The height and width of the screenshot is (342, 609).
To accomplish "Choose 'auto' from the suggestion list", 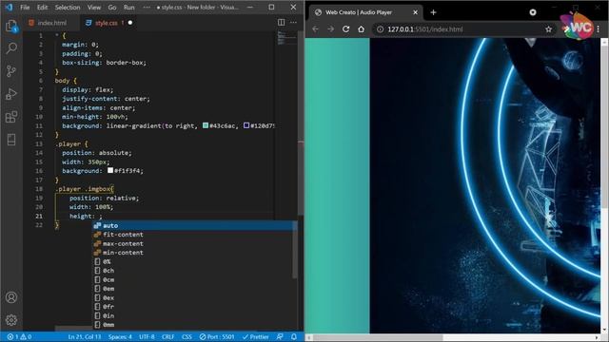I will (194, 225).
